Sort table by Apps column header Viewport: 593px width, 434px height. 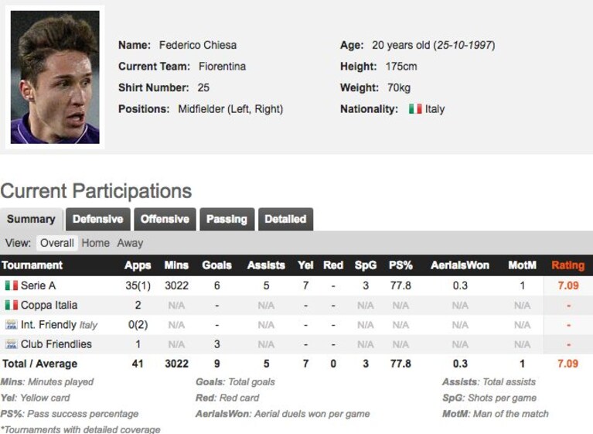pos(138,265)
